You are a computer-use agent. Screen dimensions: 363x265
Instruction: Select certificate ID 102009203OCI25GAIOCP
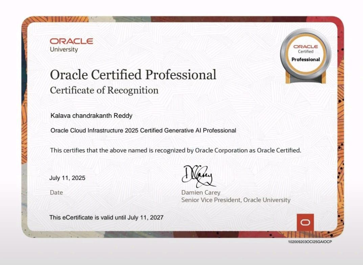(310, 242)
